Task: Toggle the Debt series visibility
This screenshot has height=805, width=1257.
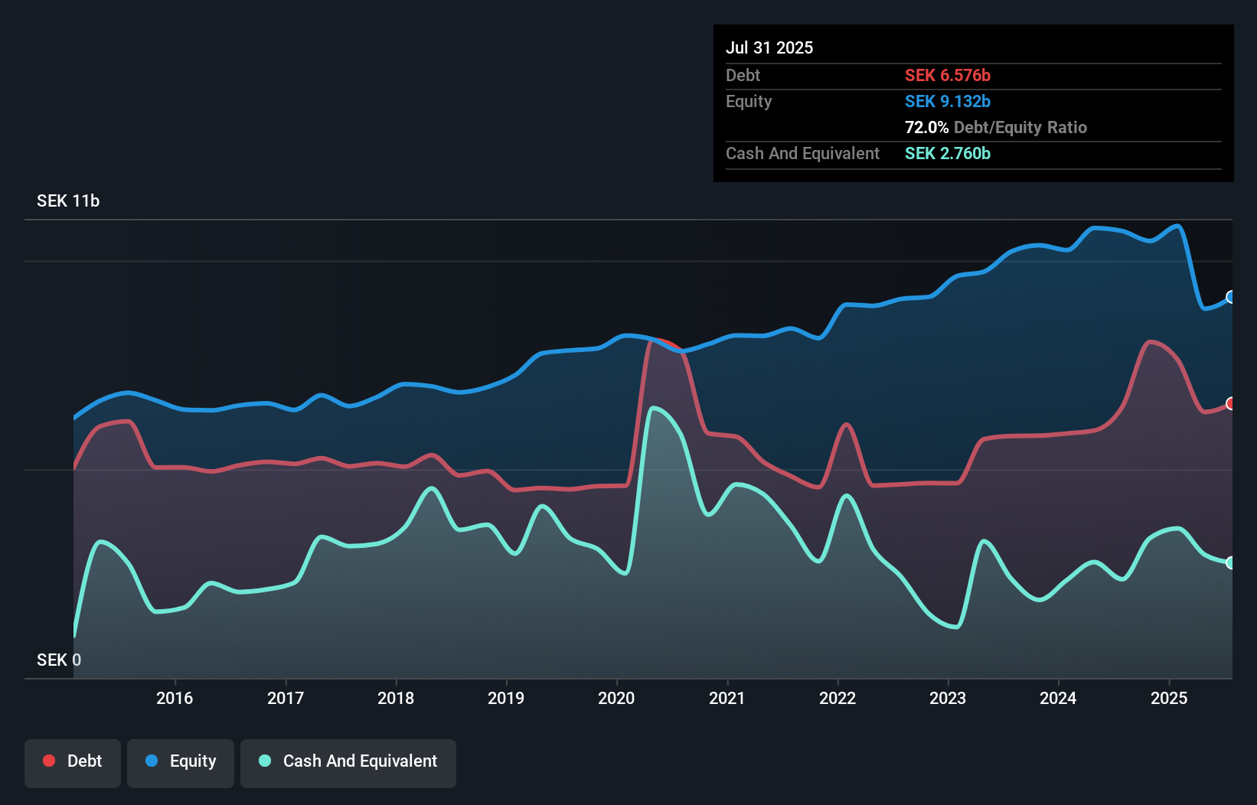Action: pos(73,761)
